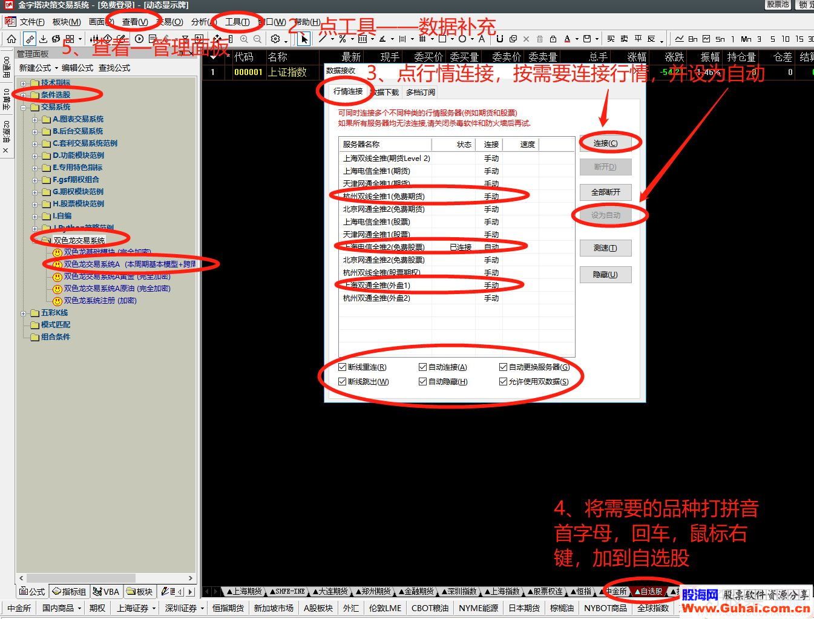Viewport: 814px width, 619px height.
Task: Click the 连接(C) button
Action: click(x=605, y=143)
